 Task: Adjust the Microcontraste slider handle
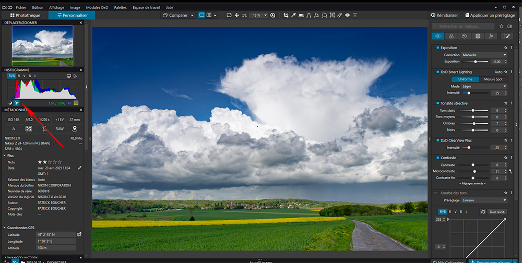474,172
